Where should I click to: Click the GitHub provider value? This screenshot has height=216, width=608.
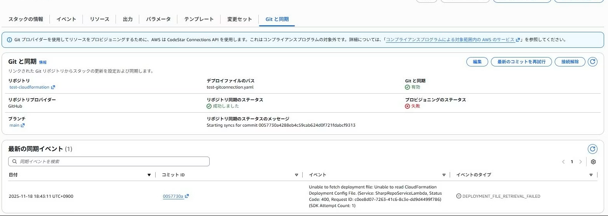pyautogui.click(x=15, y=106)
